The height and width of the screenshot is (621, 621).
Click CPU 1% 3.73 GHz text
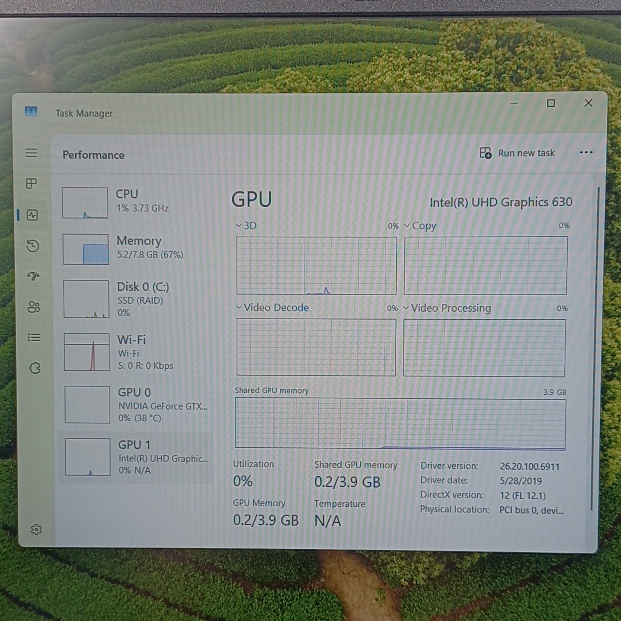[142, 208]
